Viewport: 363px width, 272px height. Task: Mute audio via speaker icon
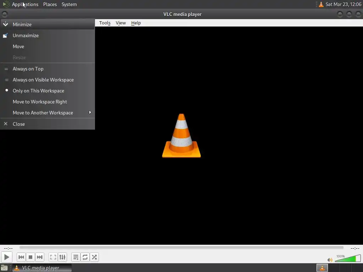(330, 260)
